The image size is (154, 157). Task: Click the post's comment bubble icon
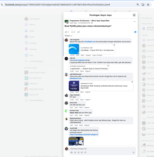point(72,32)
